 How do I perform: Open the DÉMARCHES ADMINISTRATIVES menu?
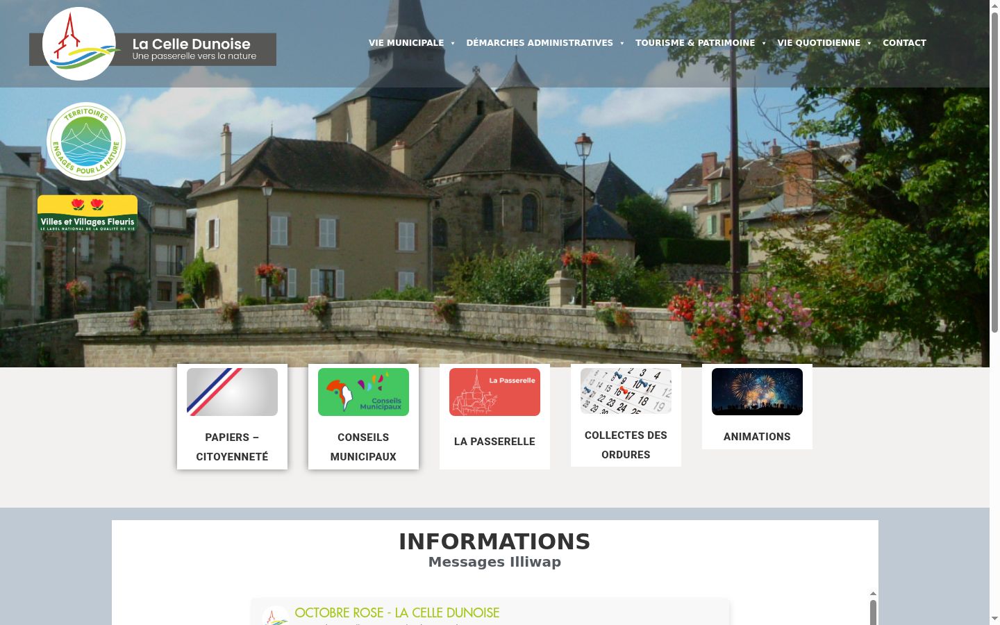click(540, 43)
